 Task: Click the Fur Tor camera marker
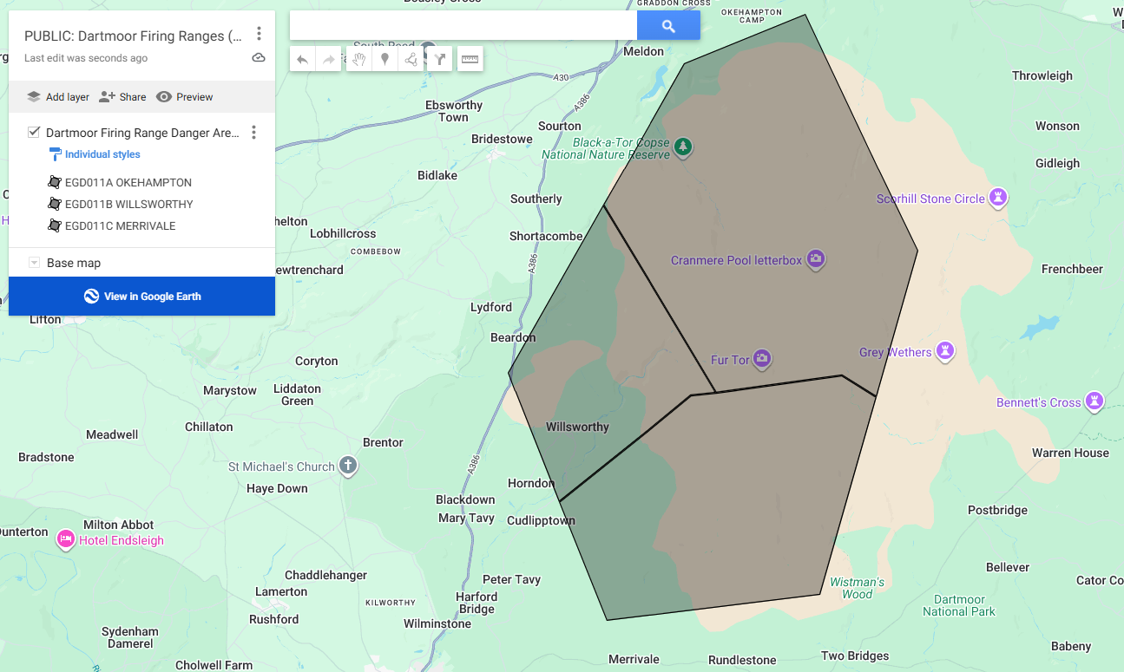pyautogui.click(x=762, y=359)
